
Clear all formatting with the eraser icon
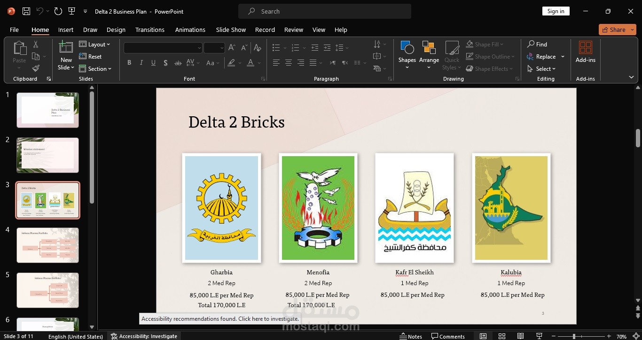257,47
